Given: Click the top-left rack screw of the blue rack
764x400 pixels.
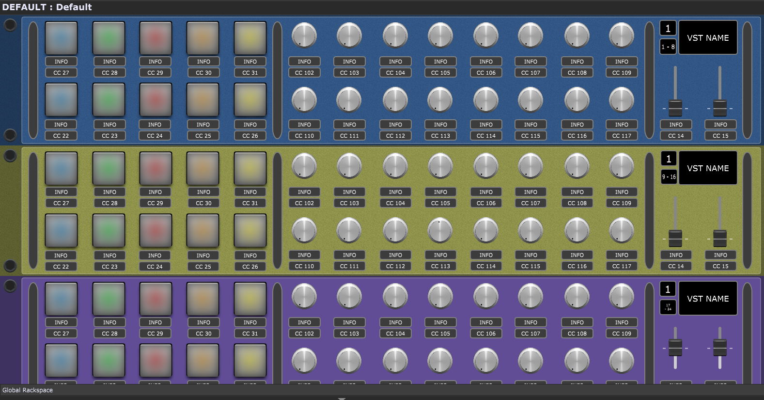Looking at the screenshot, I should click(x=10, y=25).
